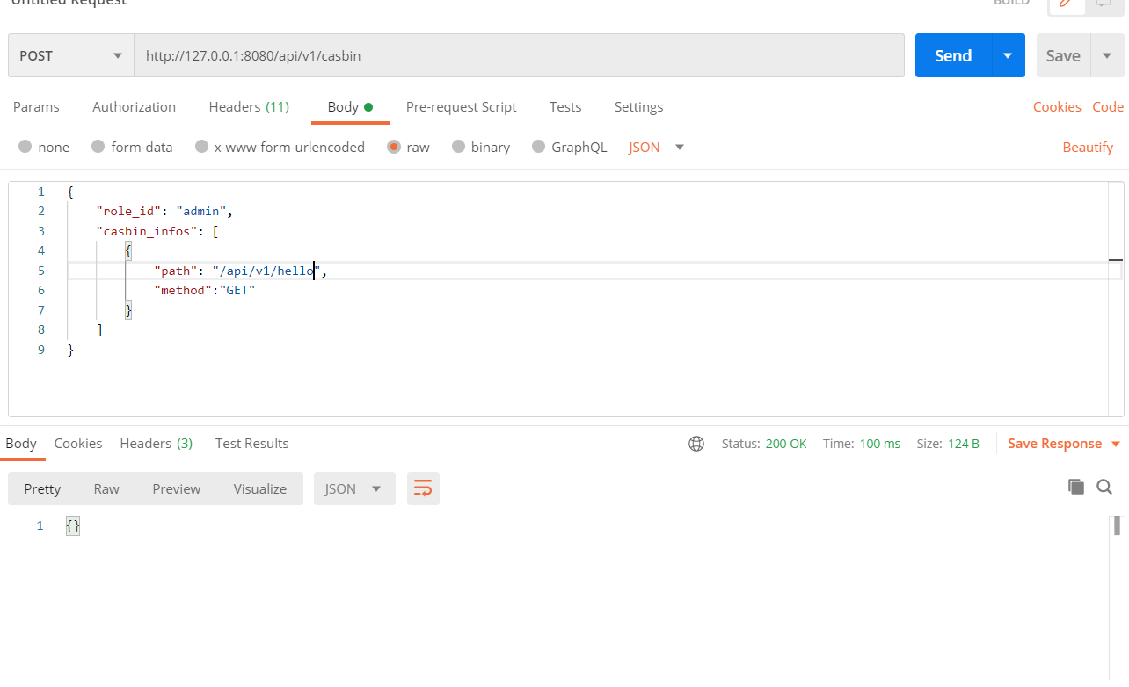The height and width of the screenshot is (687, 1129).
Task: Open the Pre-request Script tab
Action: tap(461, 106)
